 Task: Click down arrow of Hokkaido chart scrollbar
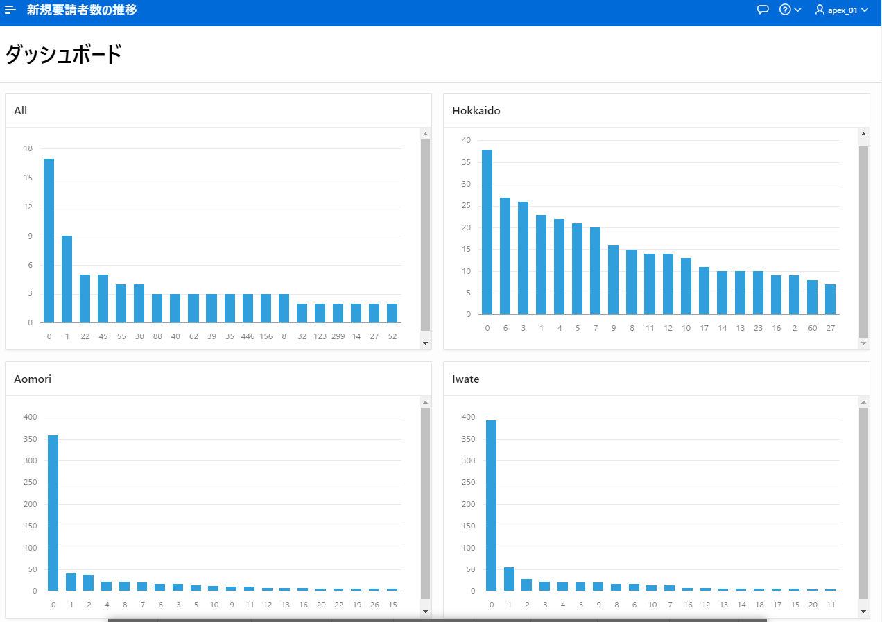863,343
